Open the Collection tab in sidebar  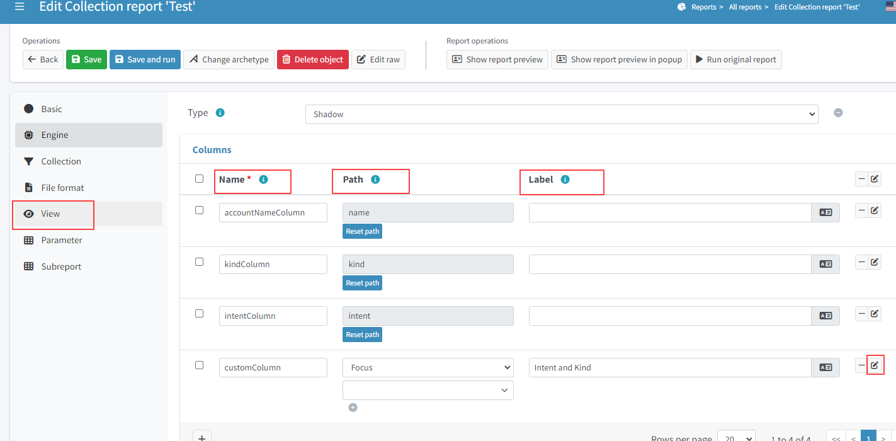click(61, 161)
